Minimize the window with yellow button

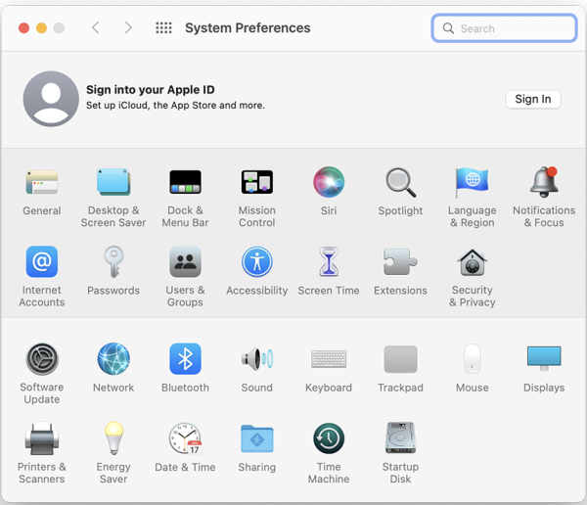[41, 28]
